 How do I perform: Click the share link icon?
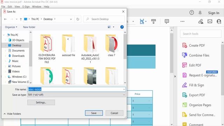[201, 21]
